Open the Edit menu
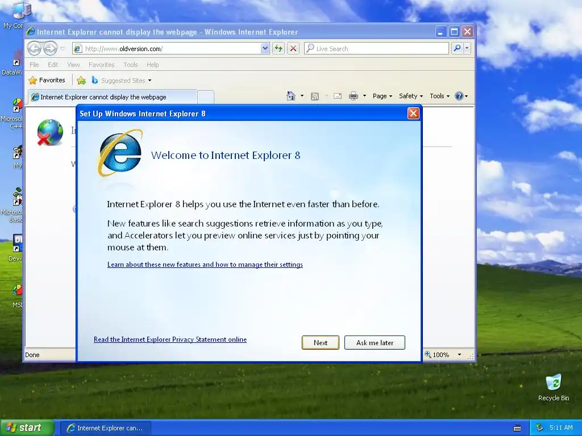Image resolution: width=582 pixels, height=436 pixels. tap(53, 65)
